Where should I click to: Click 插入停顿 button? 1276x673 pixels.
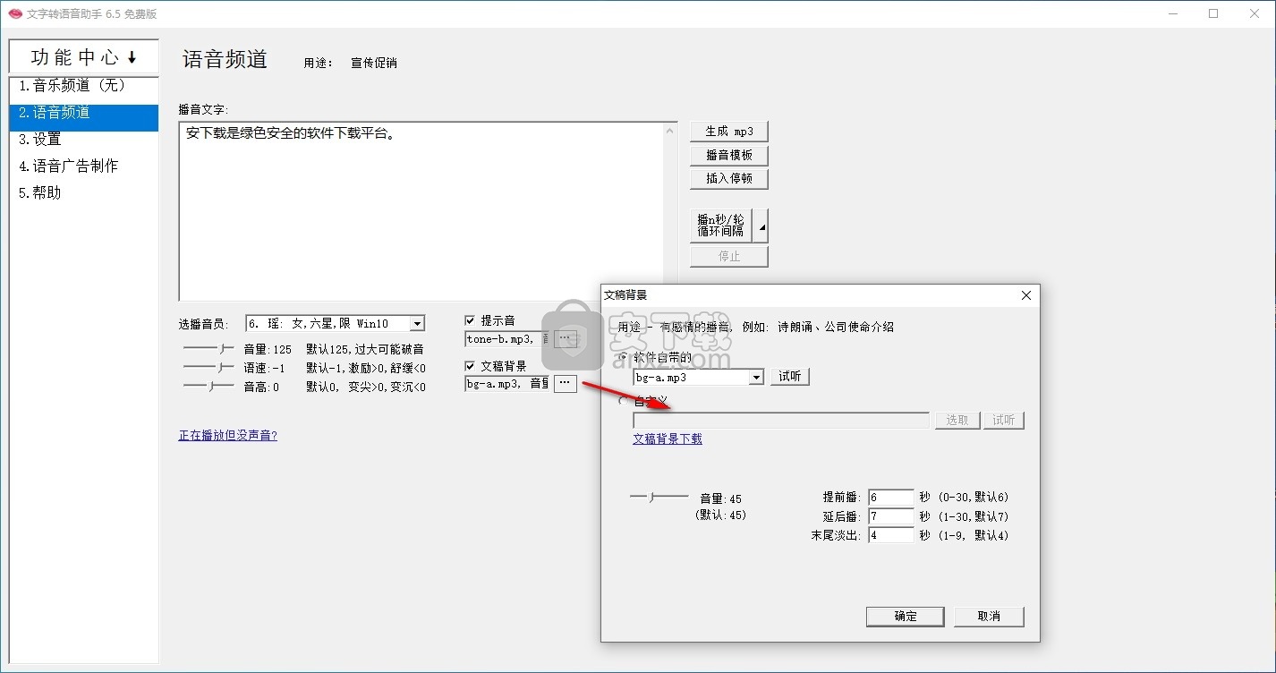pos(729,178)
